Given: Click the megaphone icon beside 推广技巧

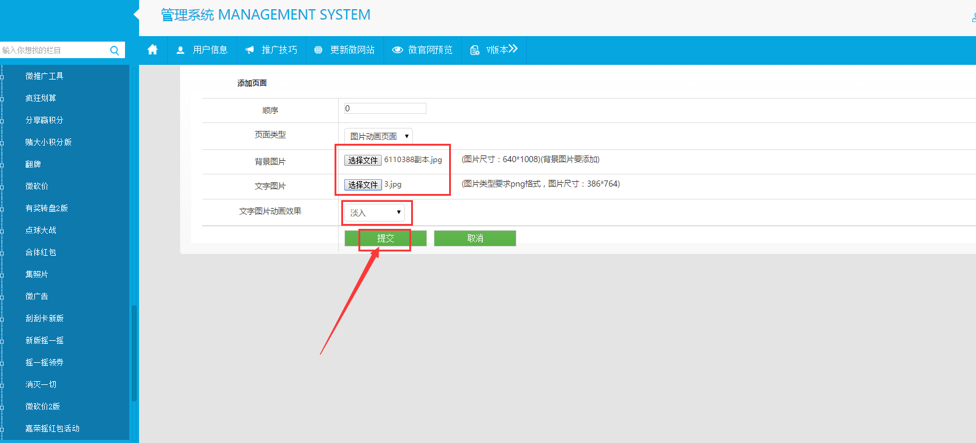Looking at the screenshot, I should [x=249, y=50].
